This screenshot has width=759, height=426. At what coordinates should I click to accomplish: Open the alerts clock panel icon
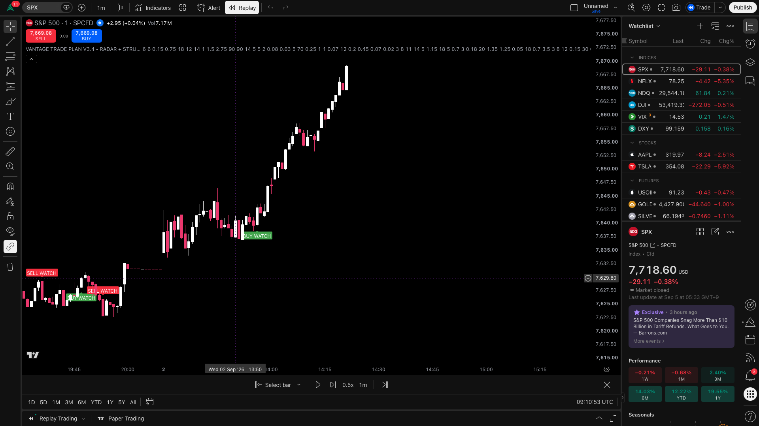click(x=750, y=44)
